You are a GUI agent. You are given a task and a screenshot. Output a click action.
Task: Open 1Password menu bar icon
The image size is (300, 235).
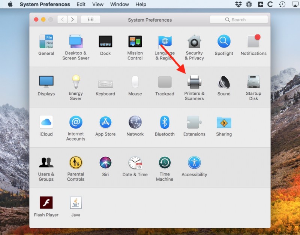249,4
